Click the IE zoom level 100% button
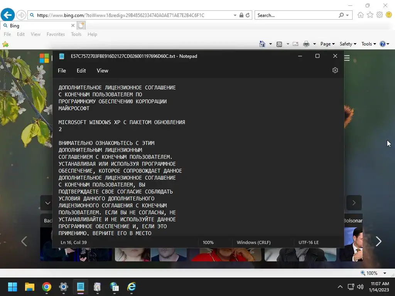This screenshot has width=395, height=296. coord(369,273)
